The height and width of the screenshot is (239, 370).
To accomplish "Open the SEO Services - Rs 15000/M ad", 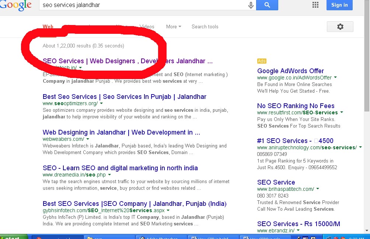I will pos(299,224).
